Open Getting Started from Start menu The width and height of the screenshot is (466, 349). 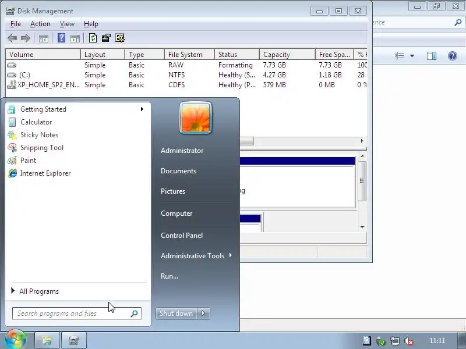(78, 109)
